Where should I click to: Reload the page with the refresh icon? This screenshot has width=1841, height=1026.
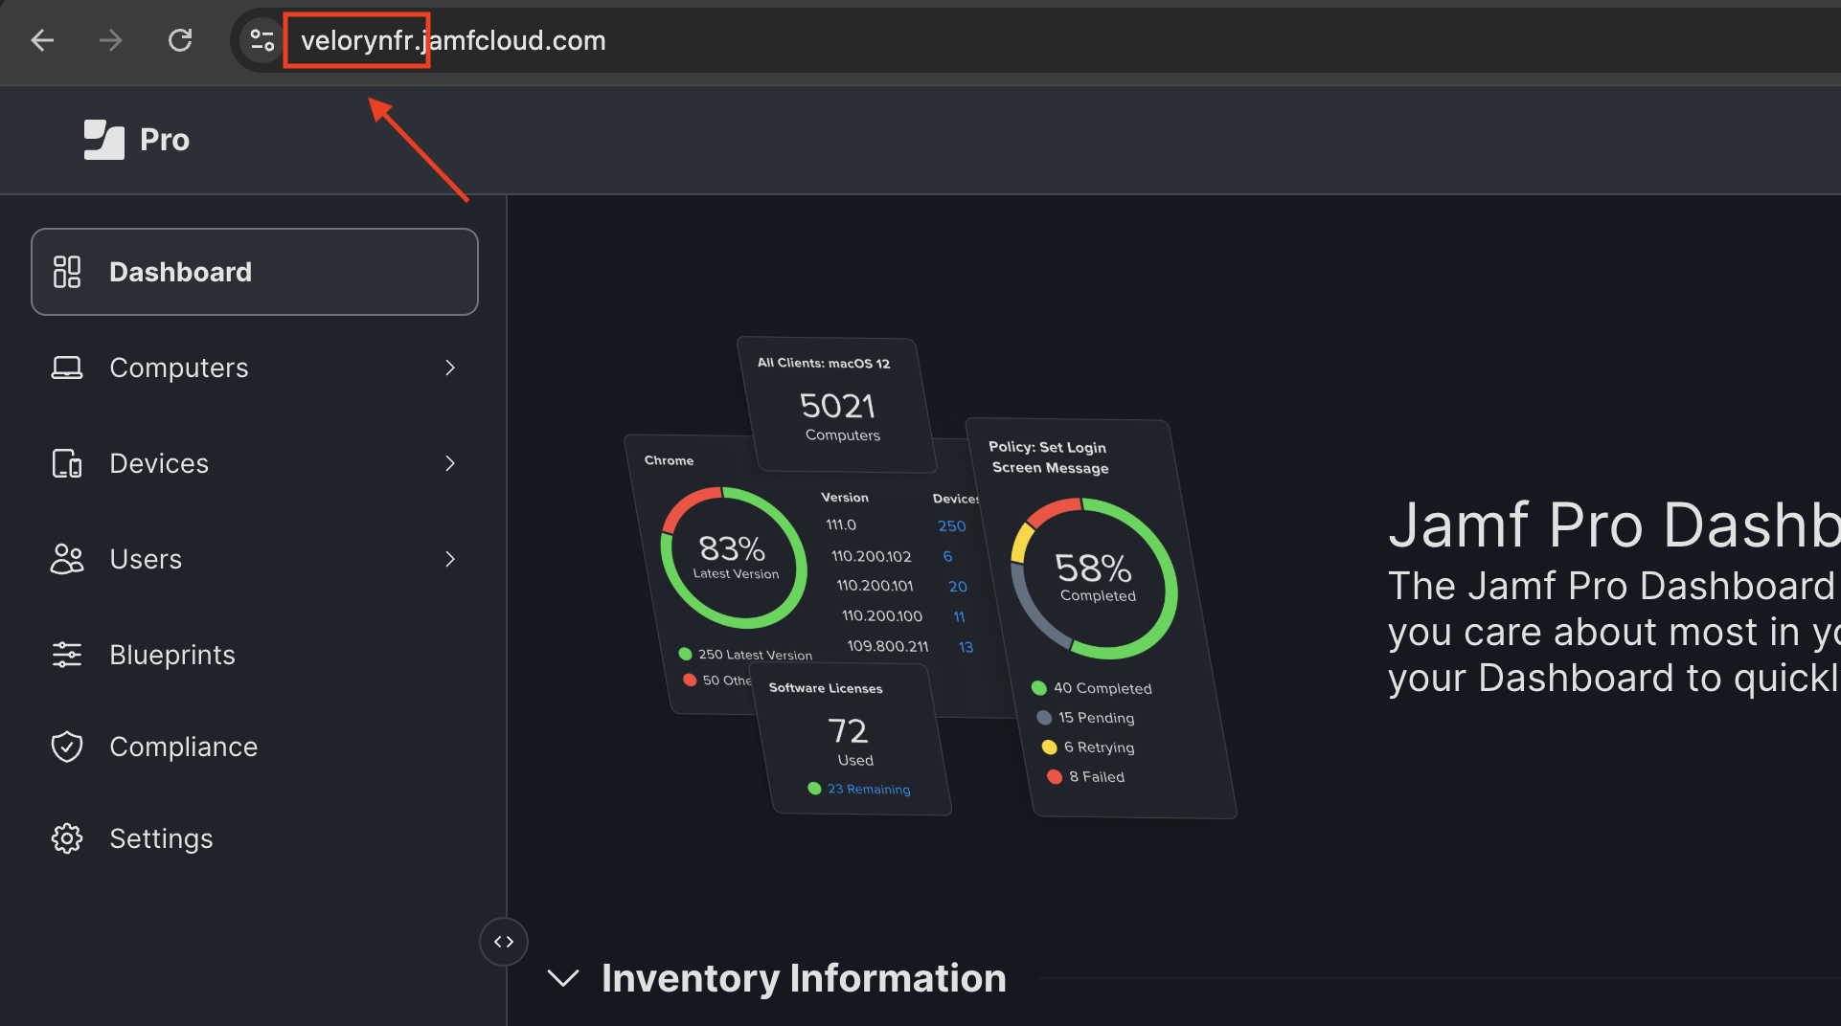180,40
